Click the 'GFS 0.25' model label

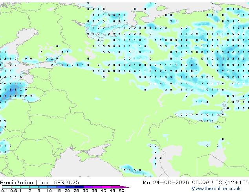[66, 182]
